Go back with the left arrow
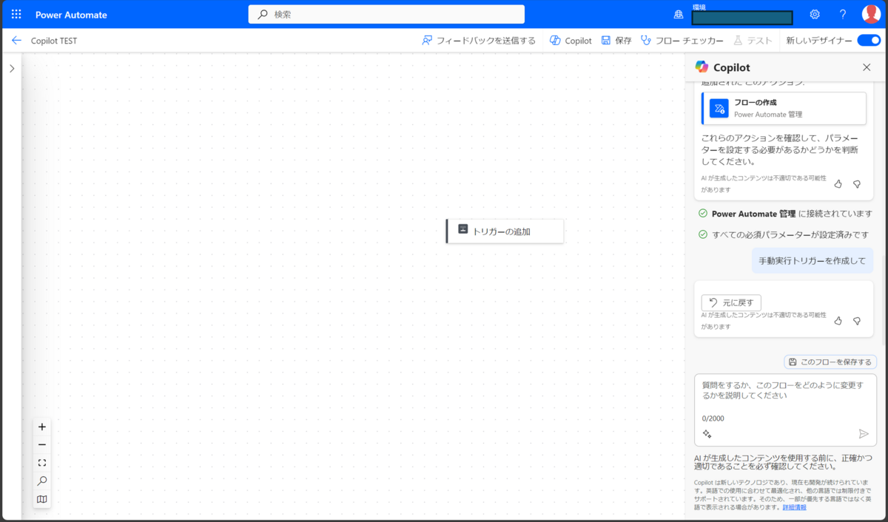Screen dimensions: 888x522 tap(16, 41)
